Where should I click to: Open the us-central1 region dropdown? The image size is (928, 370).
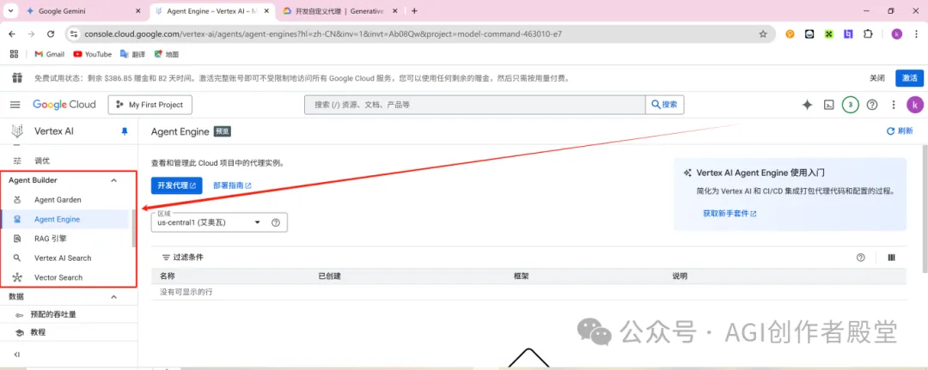[220, 223]
